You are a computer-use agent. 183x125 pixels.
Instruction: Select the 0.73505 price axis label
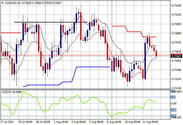(x=176, y=61)
